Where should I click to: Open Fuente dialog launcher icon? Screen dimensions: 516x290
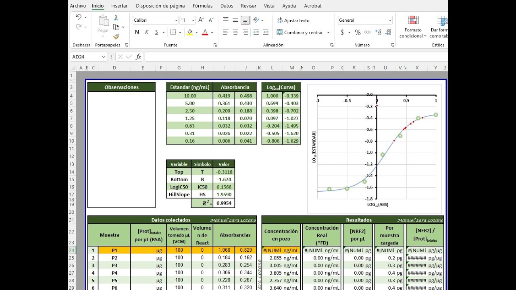[x=216, y=45]
